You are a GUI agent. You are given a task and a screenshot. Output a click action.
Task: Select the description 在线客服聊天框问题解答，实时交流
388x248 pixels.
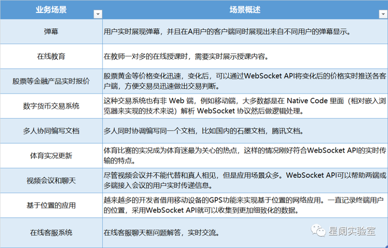coord(245,233)
